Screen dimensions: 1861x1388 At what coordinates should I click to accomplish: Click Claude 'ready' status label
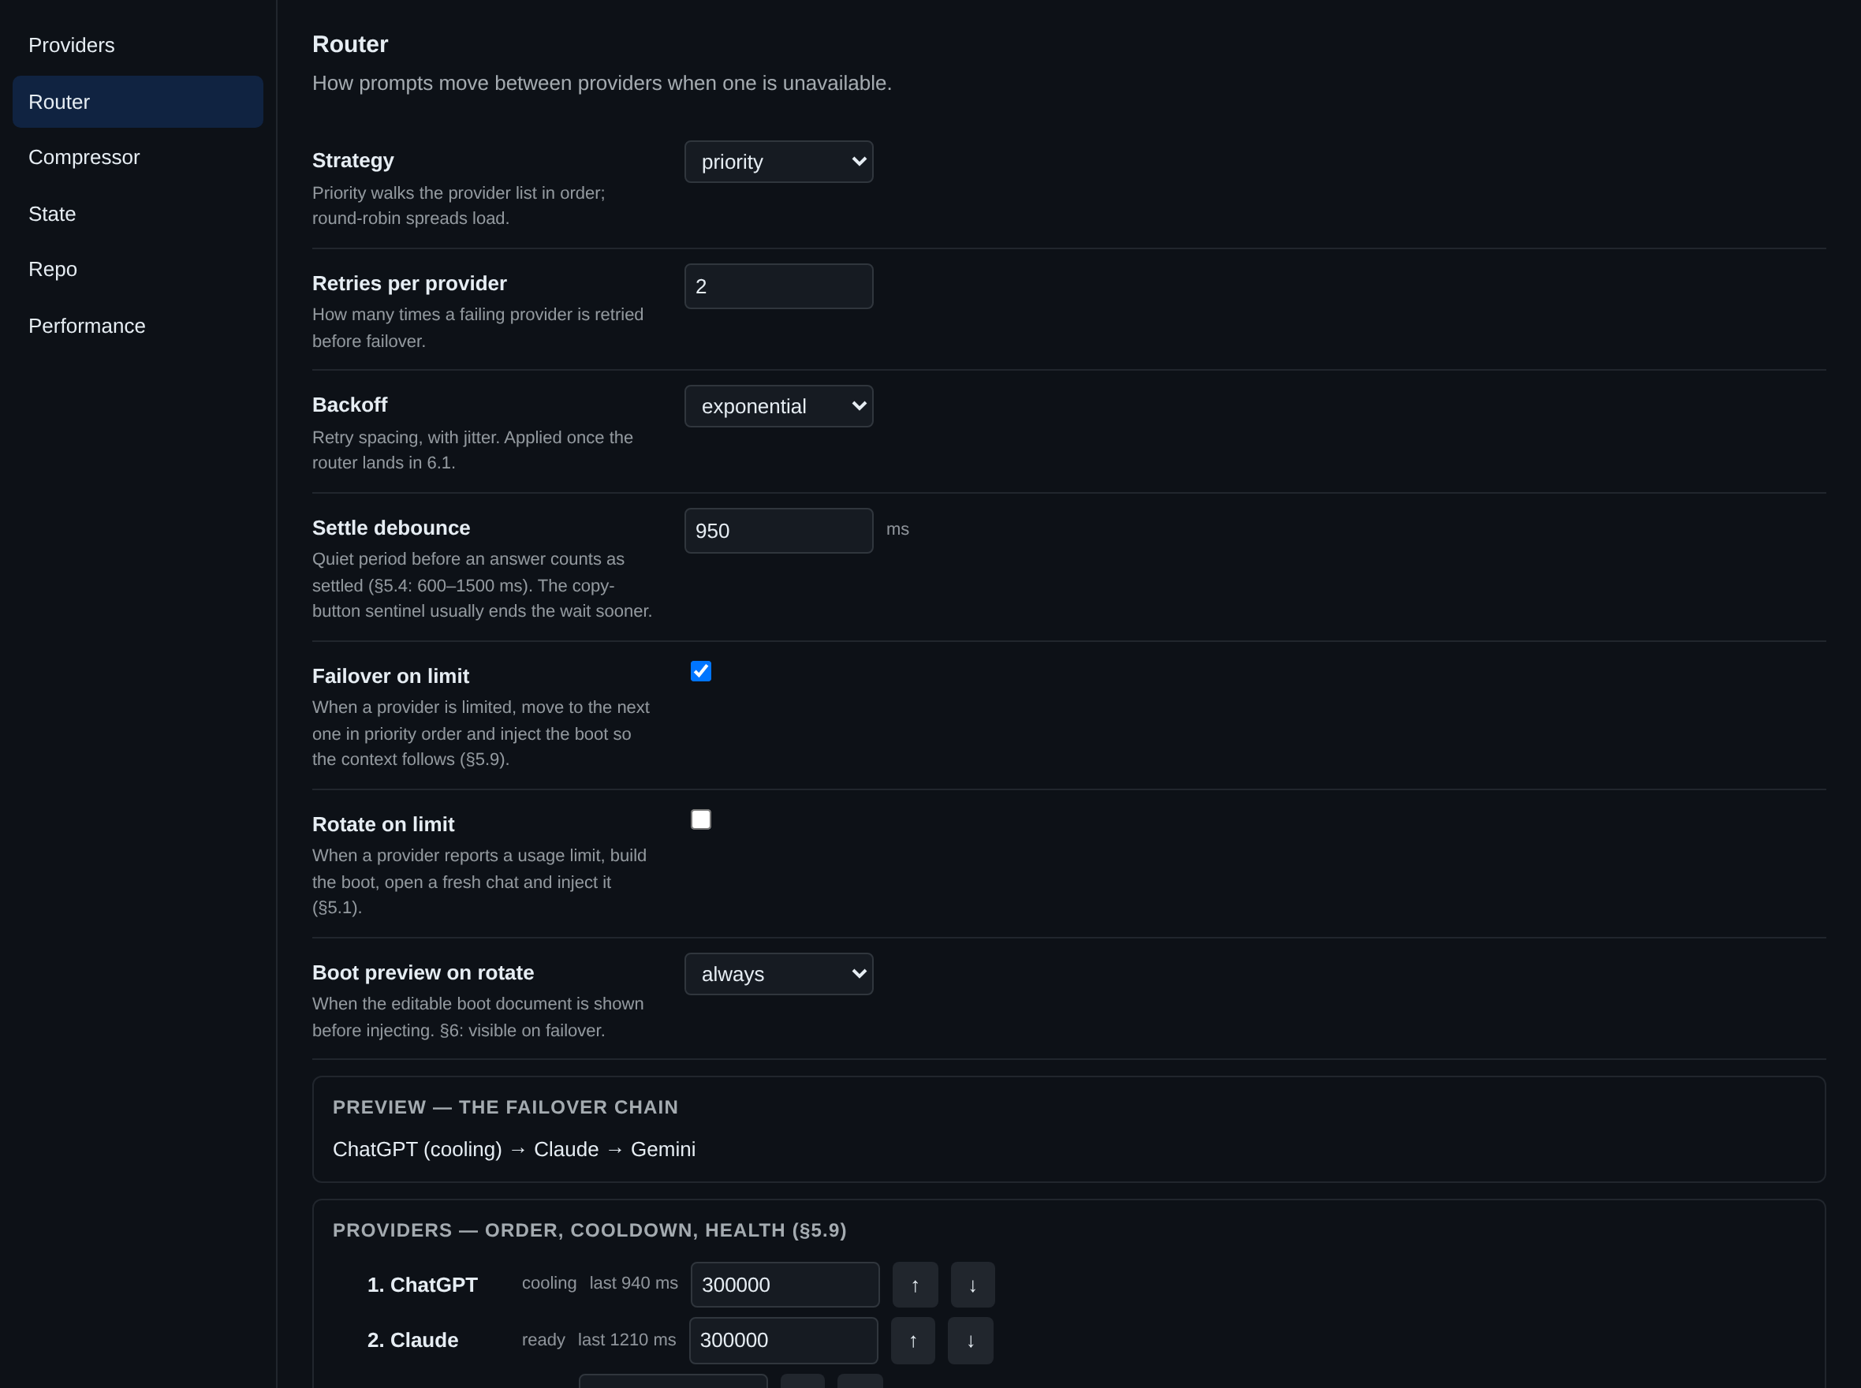543,1340
